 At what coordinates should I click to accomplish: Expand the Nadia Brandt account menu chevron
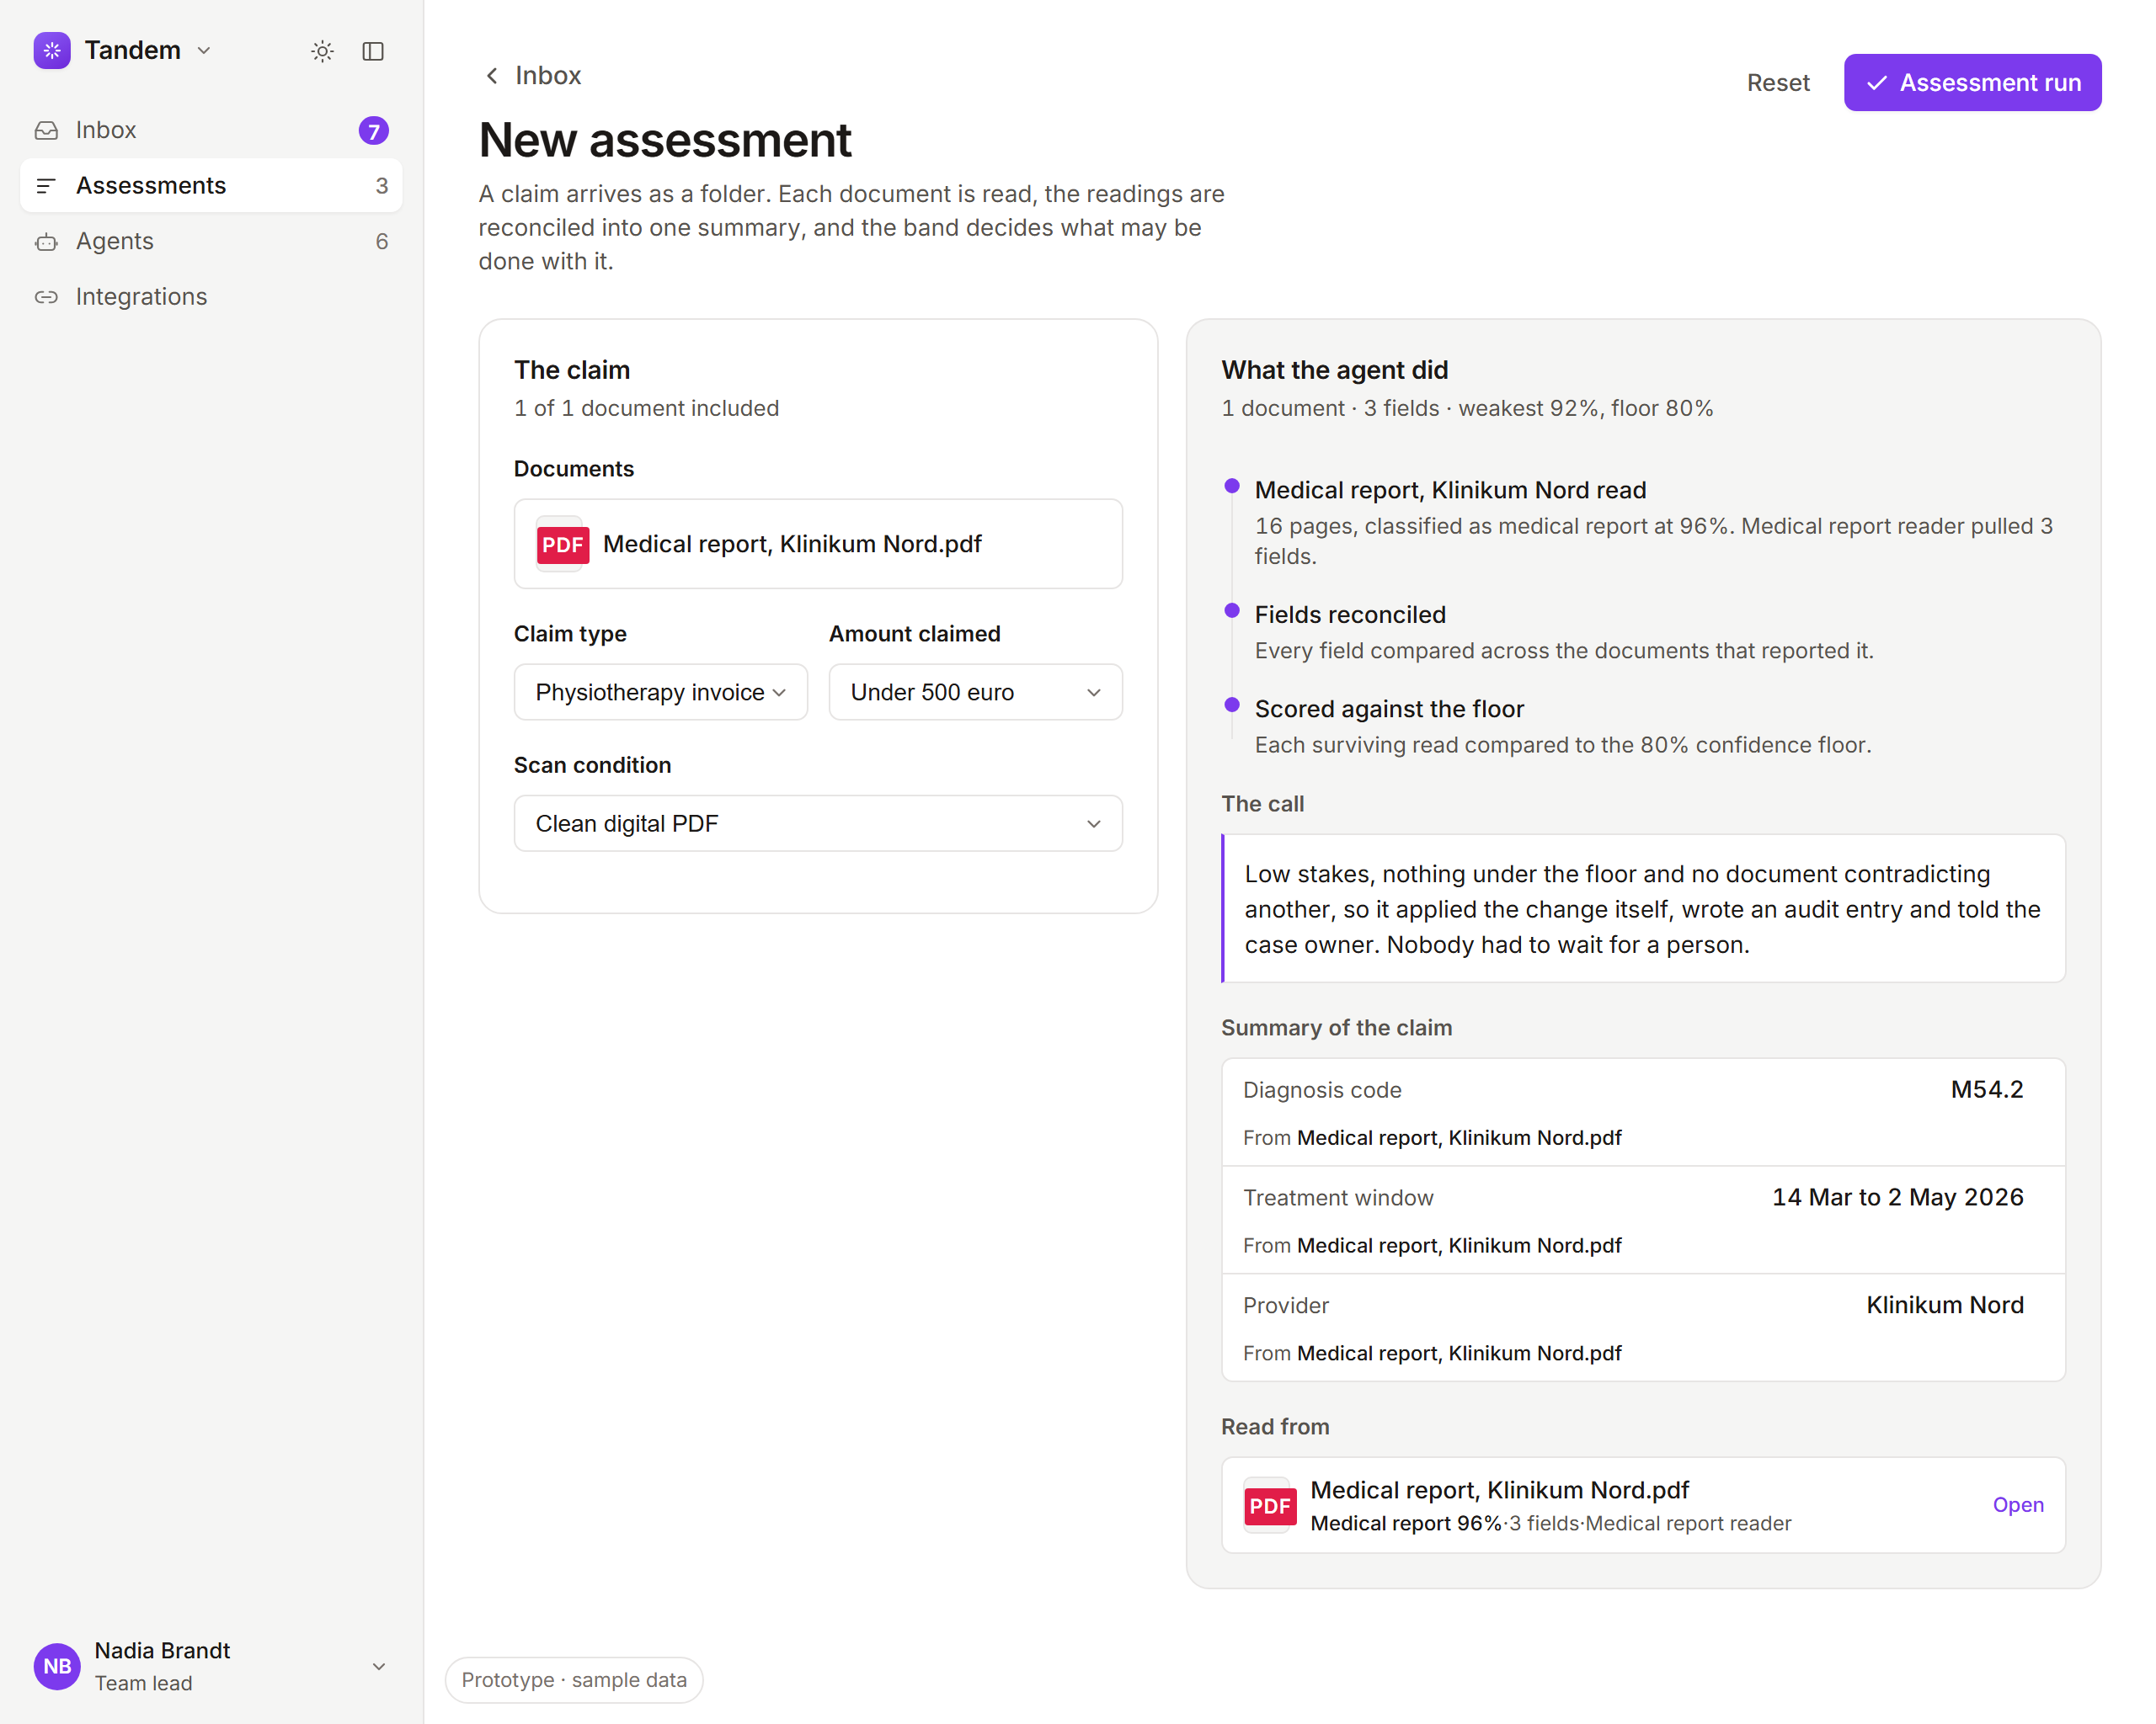pos(379,1666)
